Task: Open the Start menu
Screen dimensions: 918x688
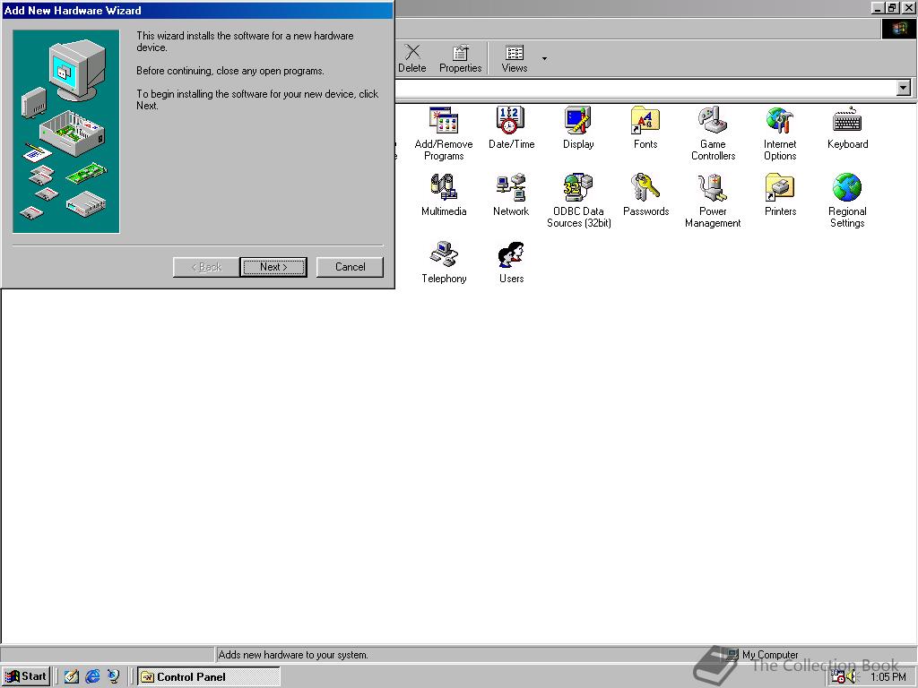Action: pos(26,676)
